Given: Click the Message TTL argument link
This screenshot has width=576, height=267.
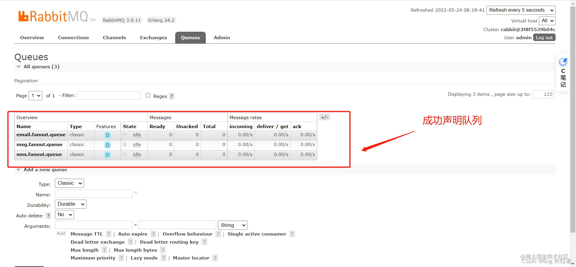Looking at the screenshot, I should click(87, 234).
